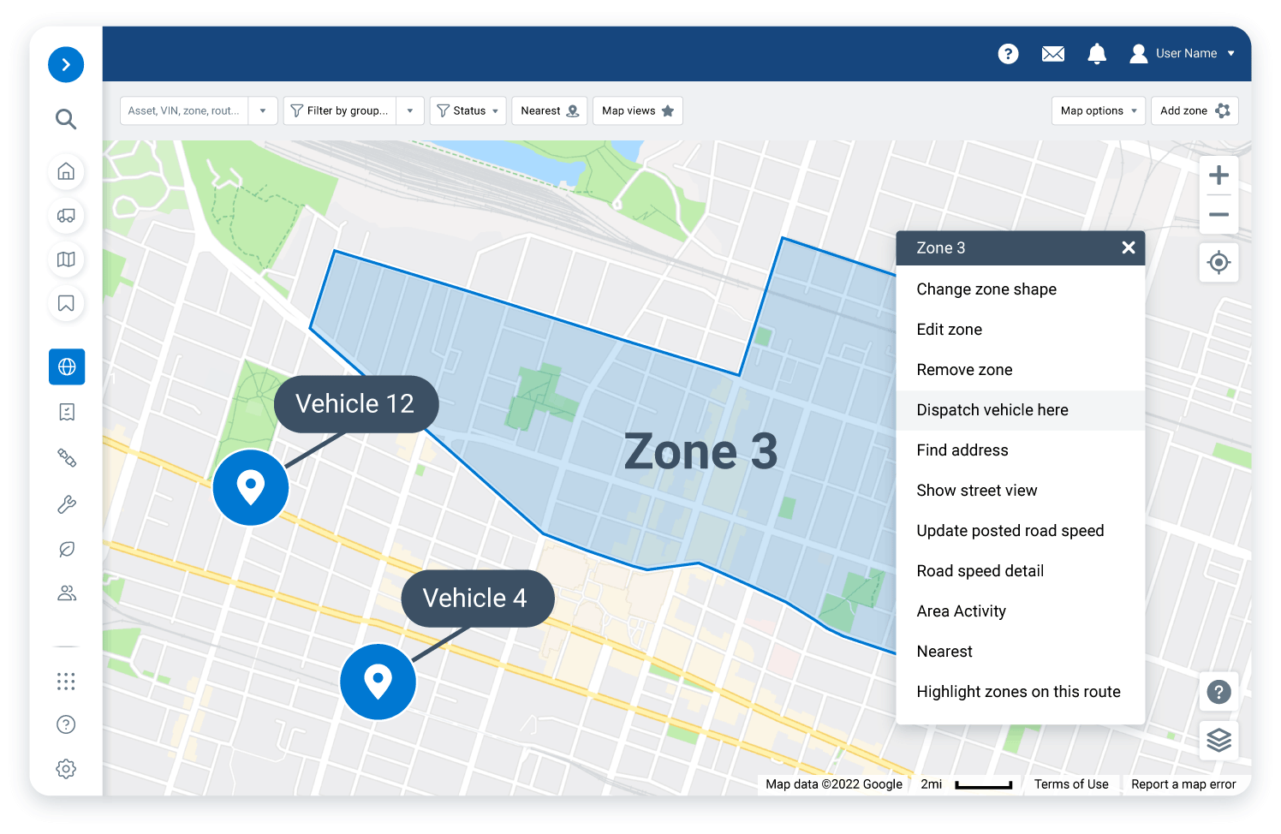Click the map layers stack icon
The height and width of the screenshot is (834, 1281).
pyautogui.click(x=1218, y=739)
